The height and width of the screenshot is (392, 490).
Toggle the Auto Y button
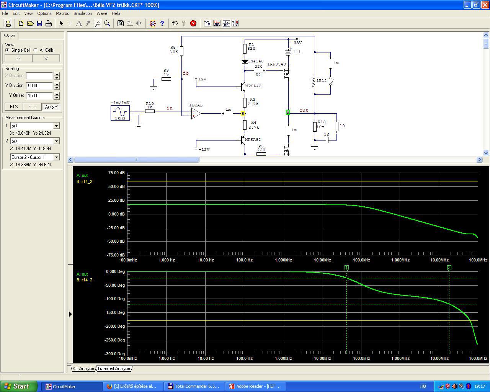[51, 107]
